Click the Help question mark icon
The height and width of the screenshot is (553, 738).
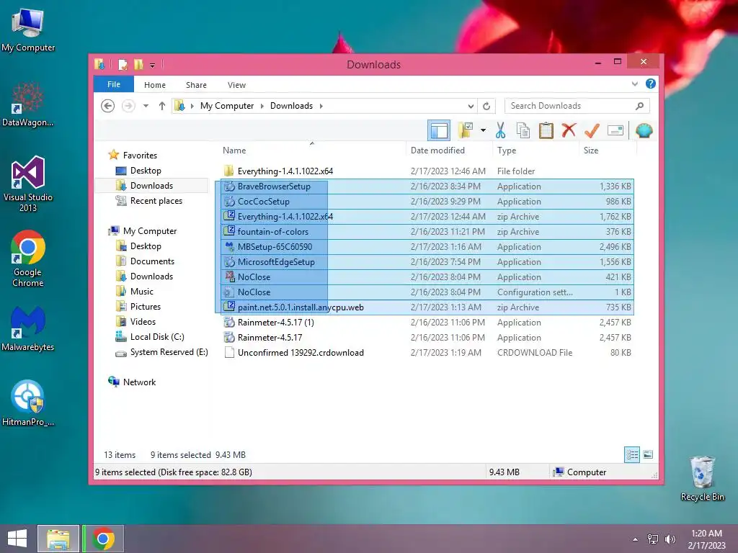pos(651,84)
